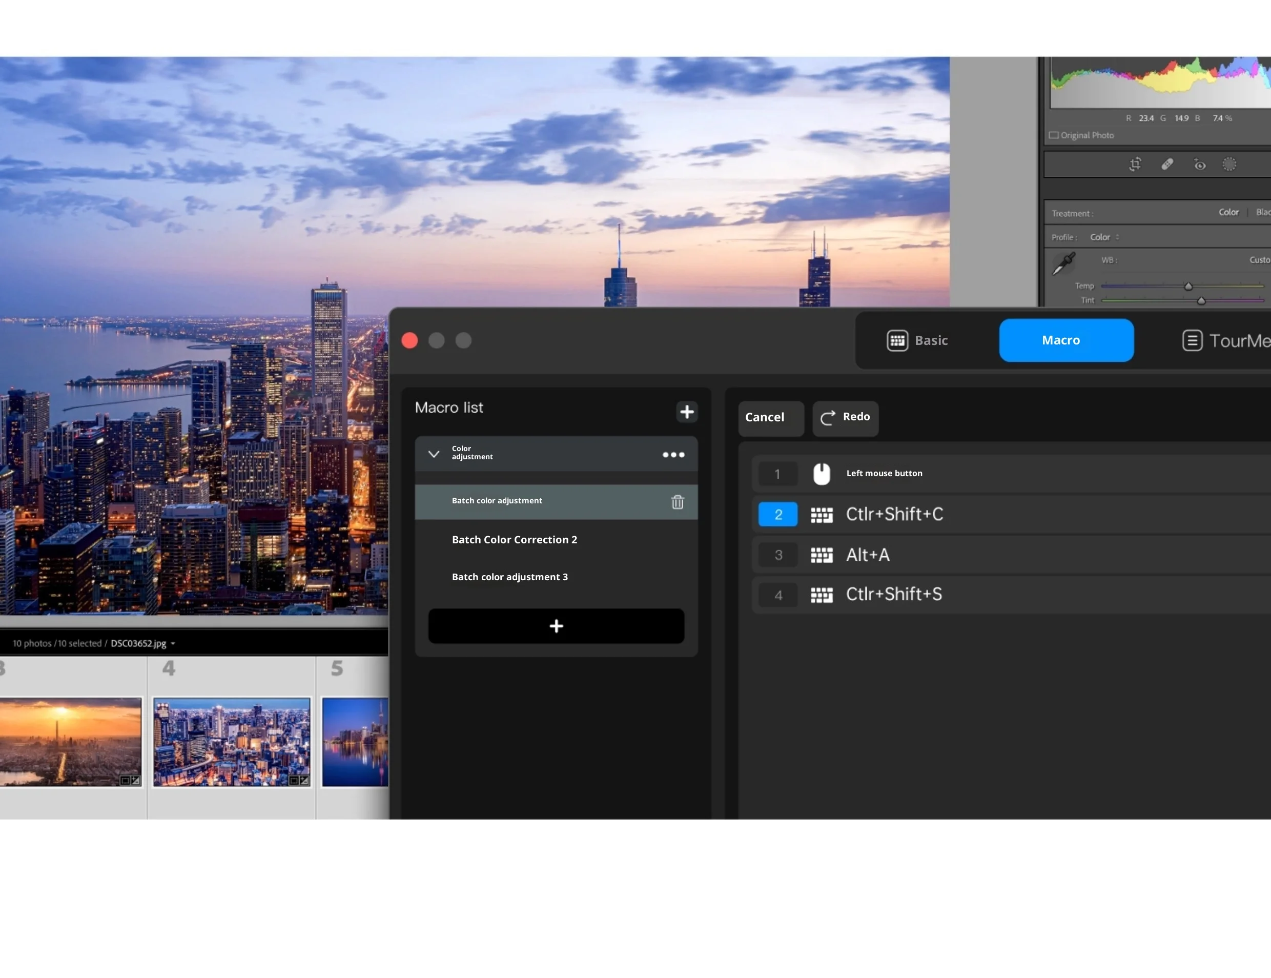The width and height of the screenshot is (1271, 978).
Task: Switch to the Basic tab
Action: click(918, 340)
